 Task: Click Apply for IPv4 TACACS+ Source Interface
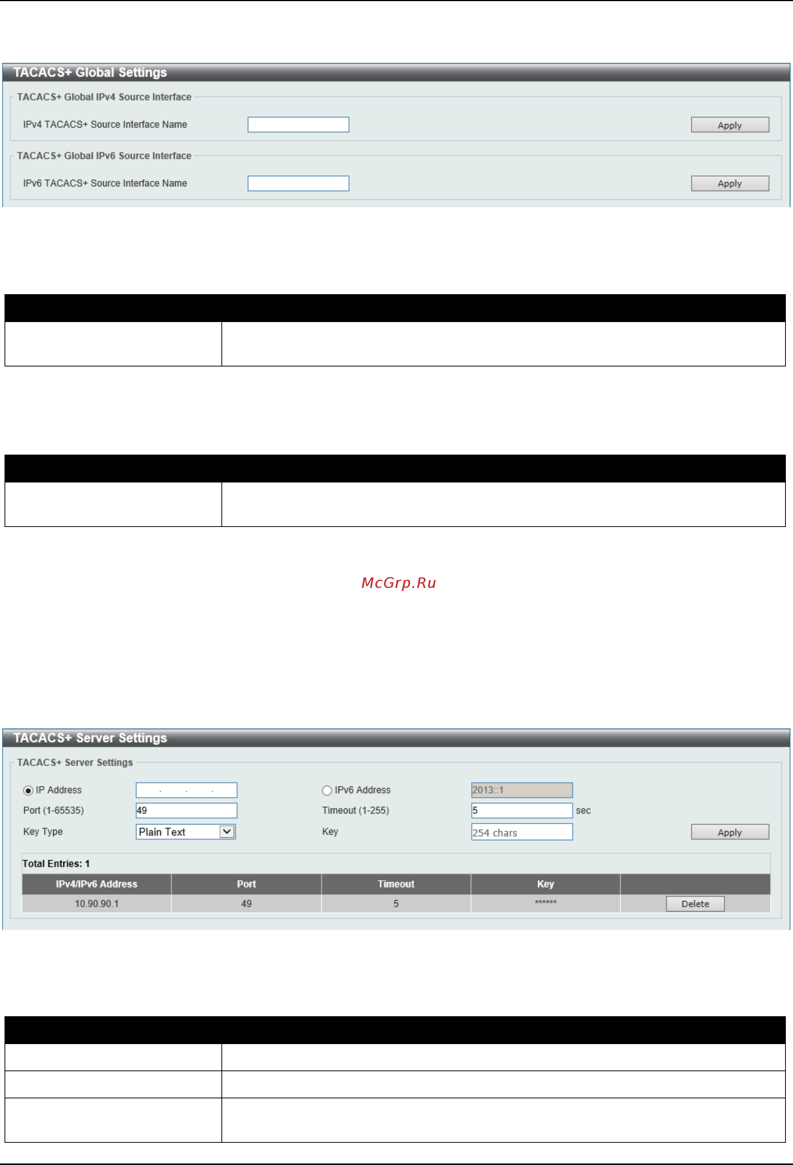tap(730, 125)
